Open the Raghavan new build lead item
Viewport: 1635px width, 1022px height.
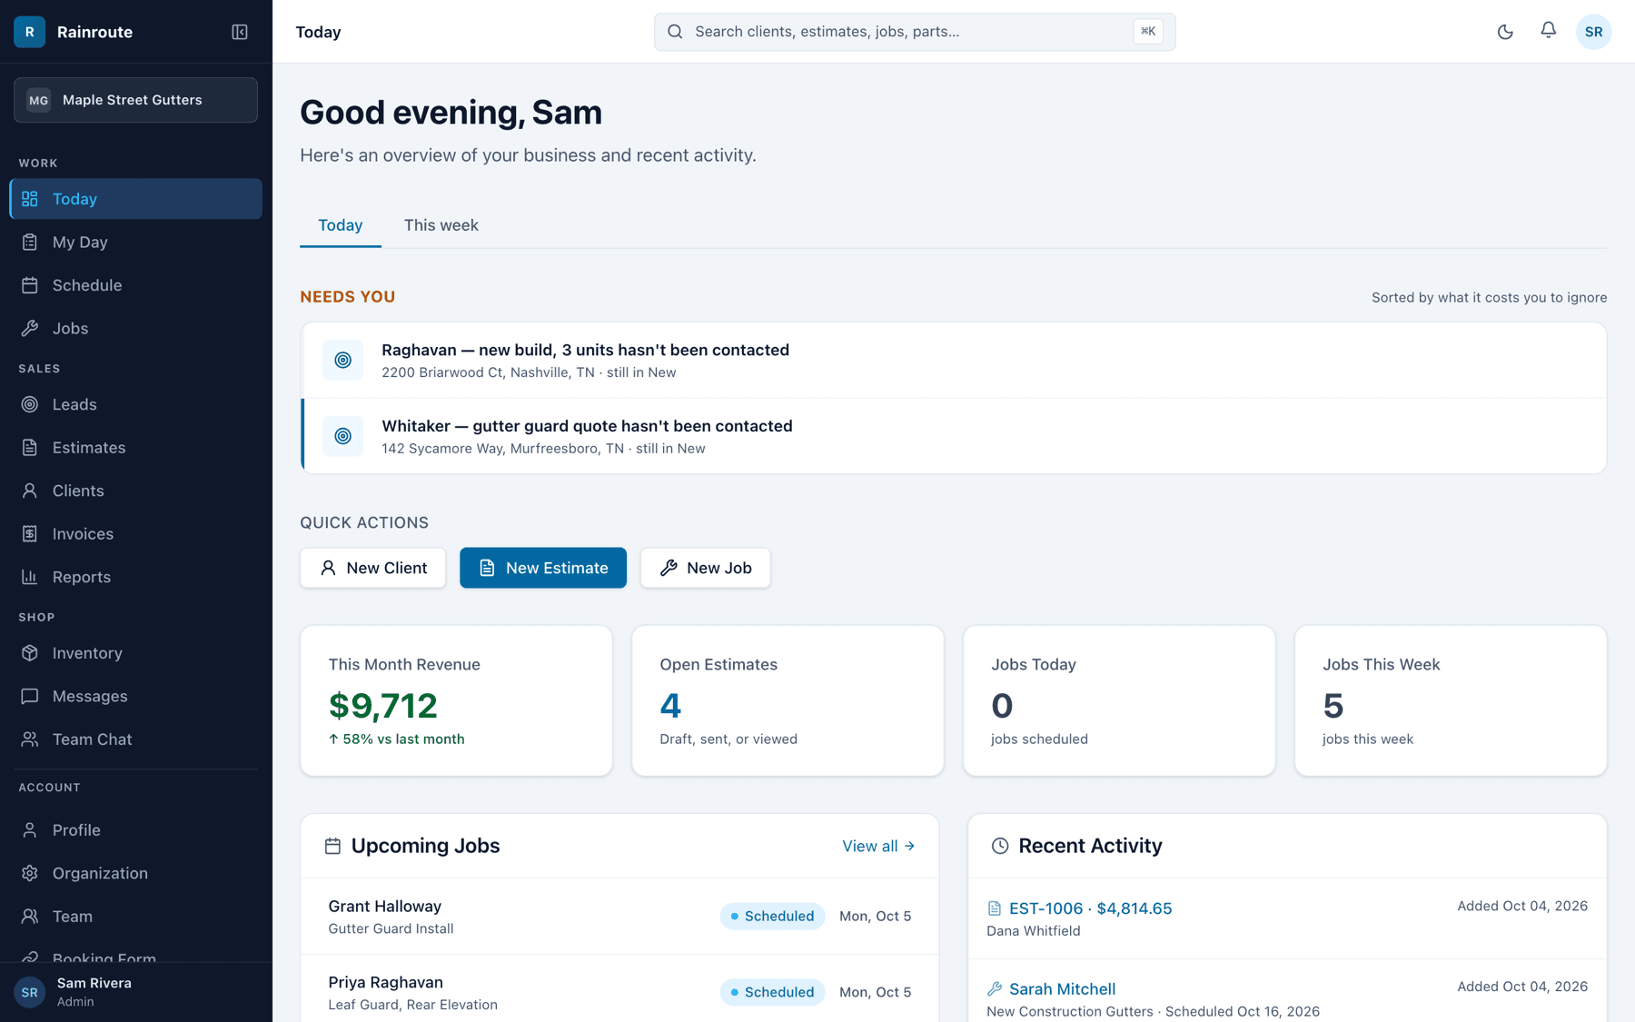pos(954,361)
